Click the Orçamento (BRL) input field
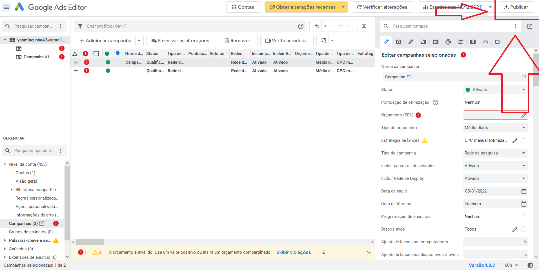Screen dimensions: 539x272 click(x=491, y=115)
